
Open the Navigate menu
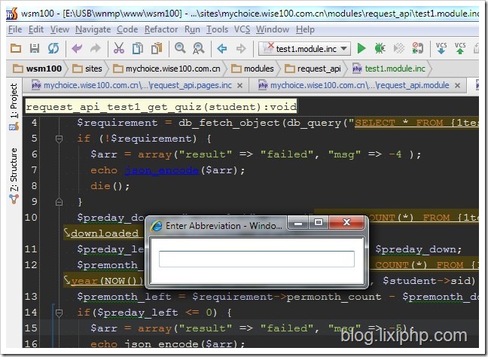point(93,29)
